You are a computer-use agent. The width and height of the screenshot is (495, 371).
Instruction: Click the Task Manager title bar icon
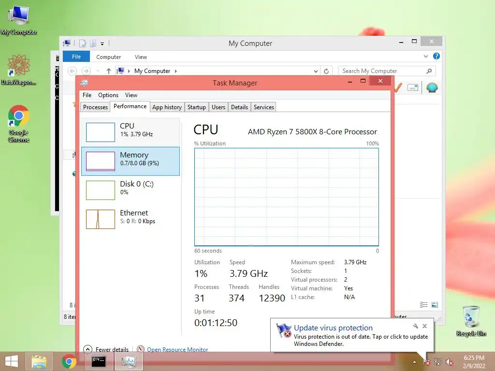tap(84, 83)
